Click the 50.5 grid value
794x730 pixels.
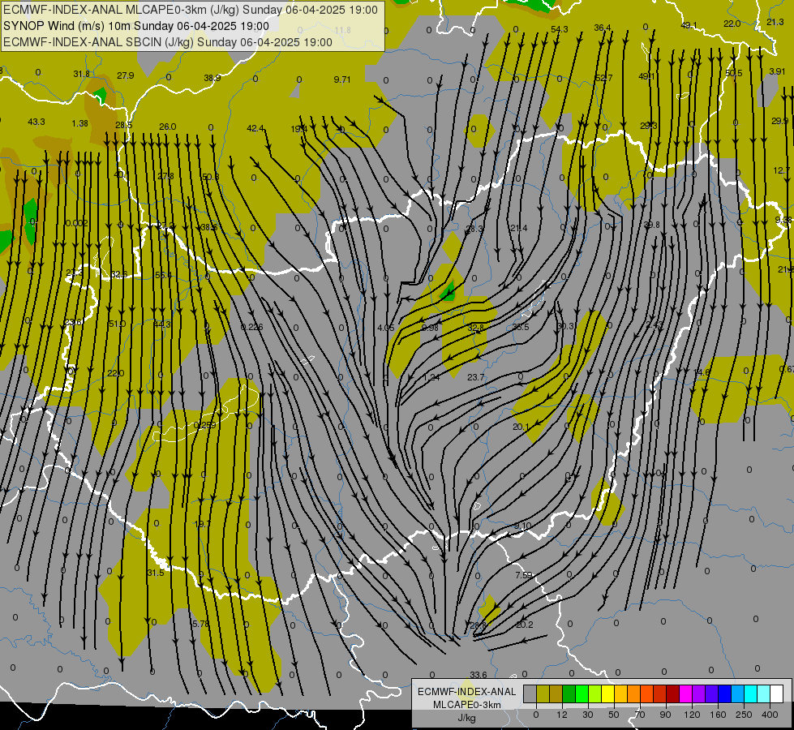tap(733, 73)
